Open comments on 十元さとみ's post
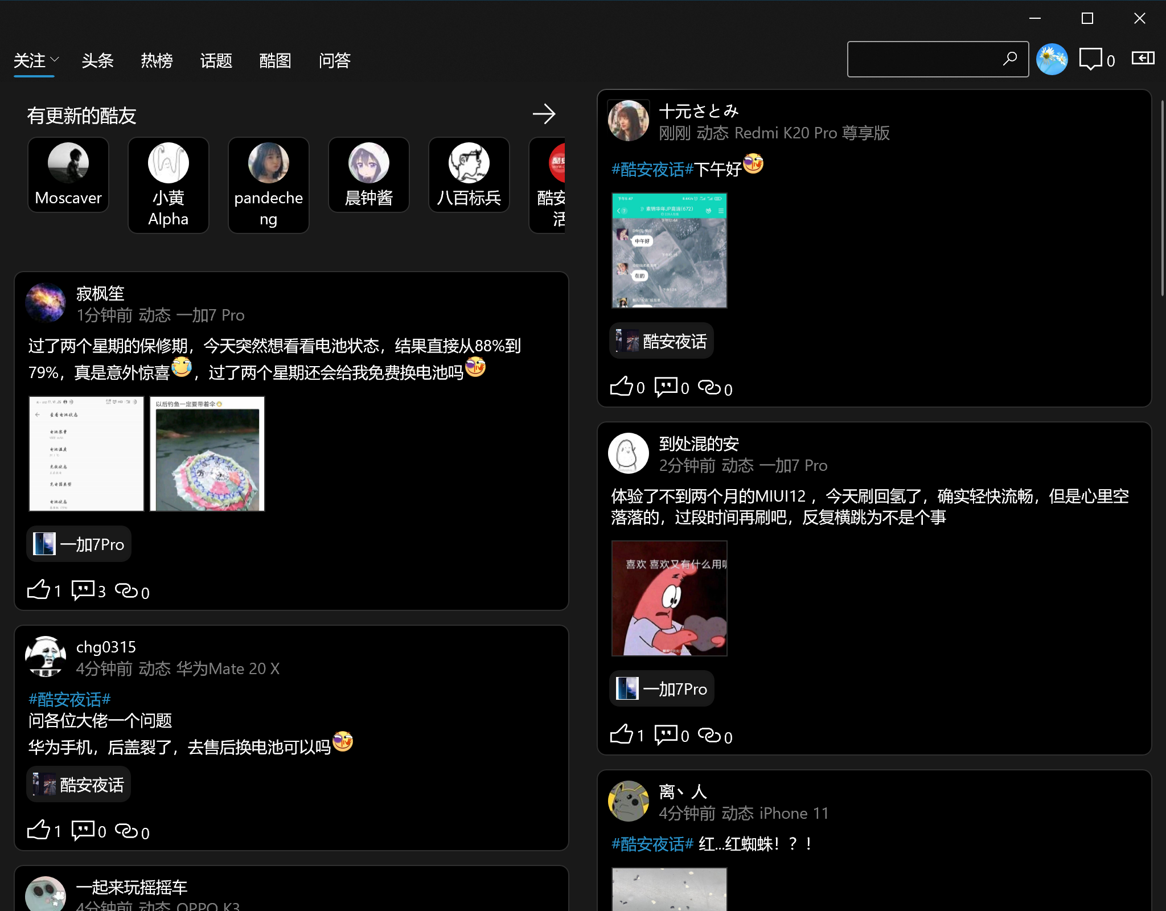The image size is (1166, 911). [x=666, y=387]
